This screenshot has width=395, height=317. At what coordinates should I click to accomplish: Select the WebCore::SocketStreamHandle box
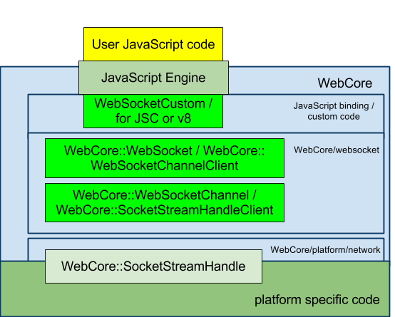click(153, 266)
